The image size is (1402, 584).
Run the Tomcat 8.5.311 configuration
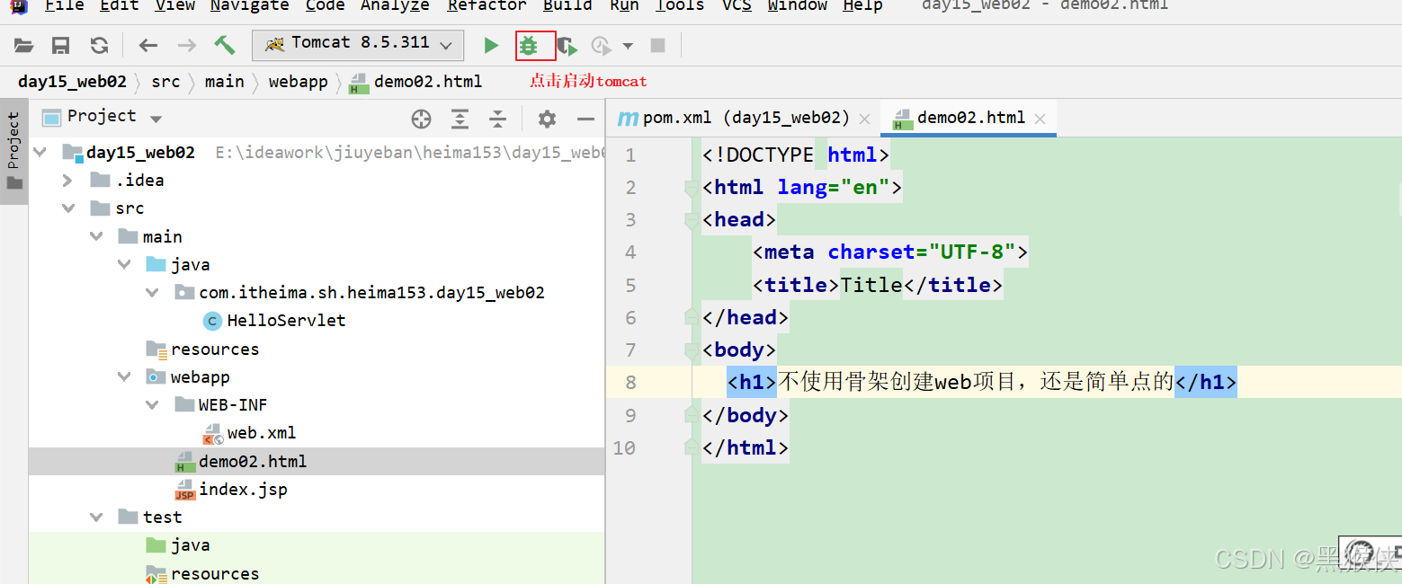(490, 45)
